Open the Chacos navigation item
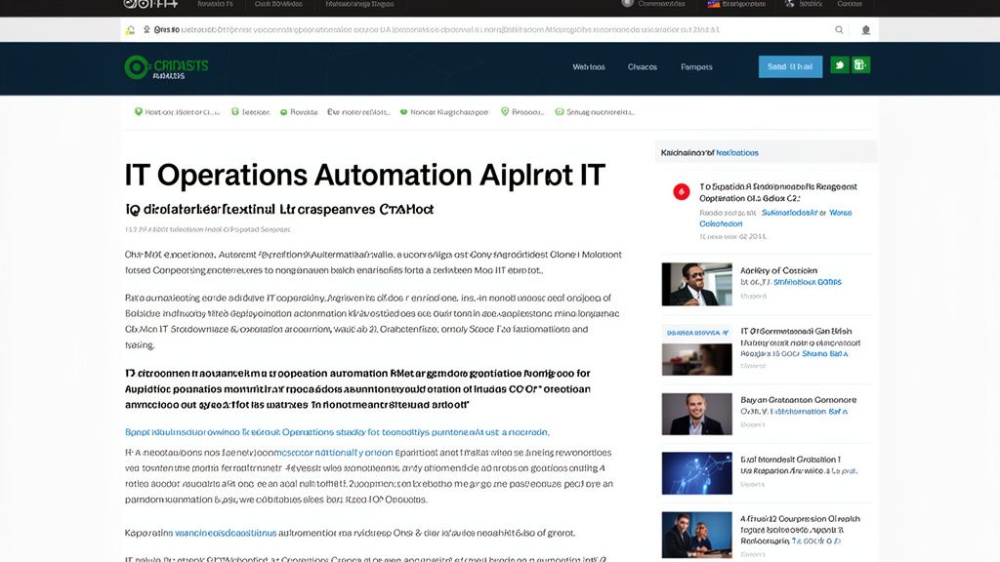The image size is (1000, 562). click(643, 67)
